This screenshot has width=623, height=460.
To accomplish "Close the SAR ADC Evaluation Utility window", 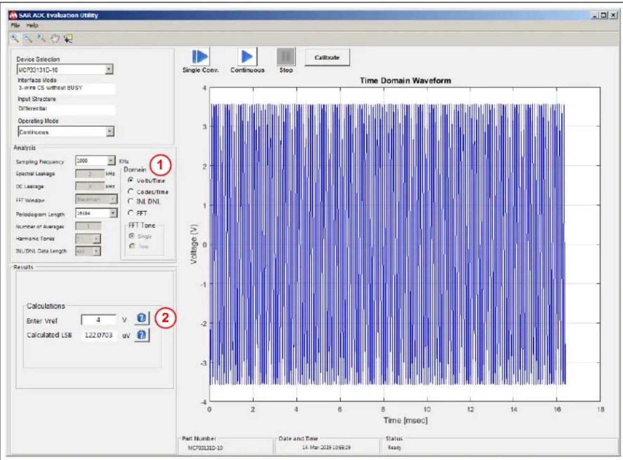I will (x=614, y=15).
